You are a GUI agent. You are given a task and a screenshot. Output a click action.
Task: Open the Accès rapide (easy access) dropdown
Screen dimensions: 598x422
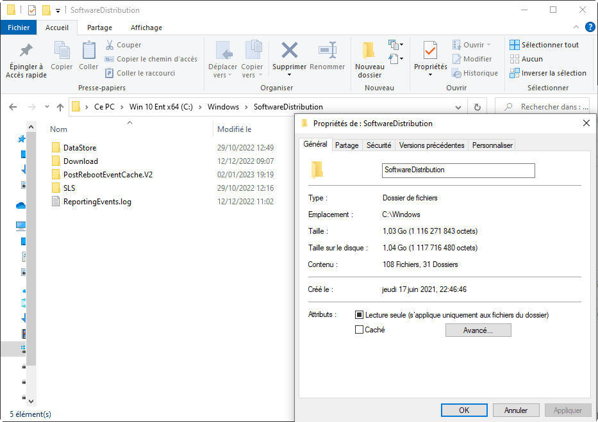coord(396,59)
